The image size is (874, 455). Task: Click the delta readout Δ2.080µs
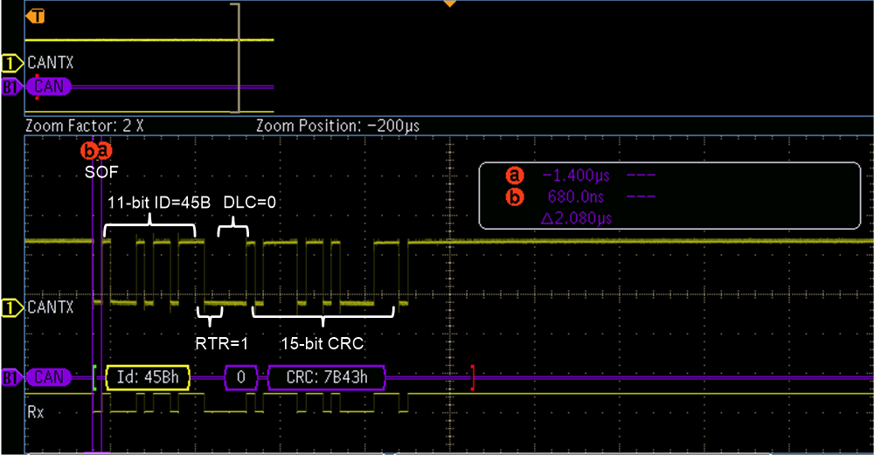tap(576, 217)
